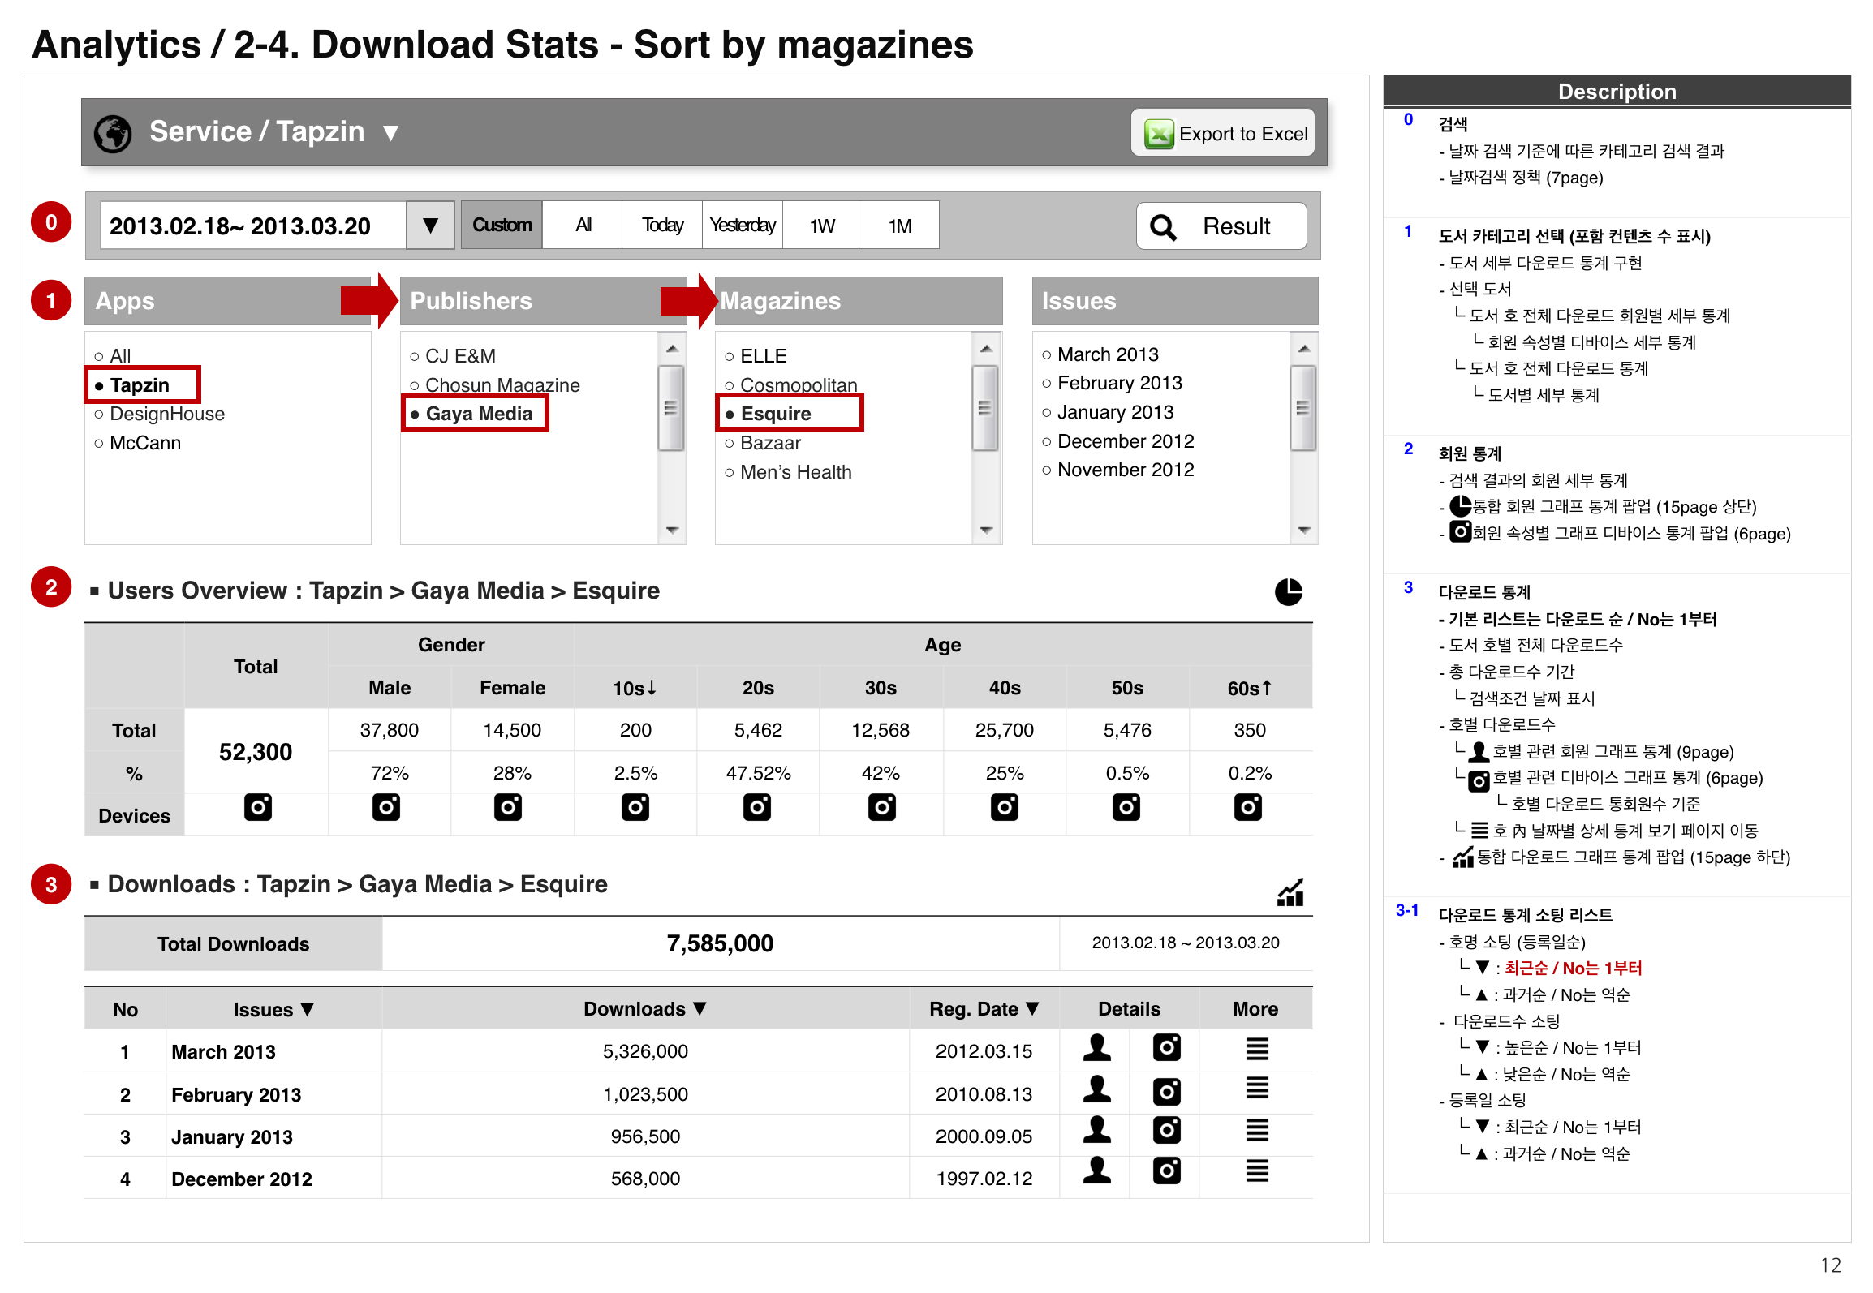Sort table by Downloads column header
Viewport: 1873px width, 1293px height.
(645, 1009)
